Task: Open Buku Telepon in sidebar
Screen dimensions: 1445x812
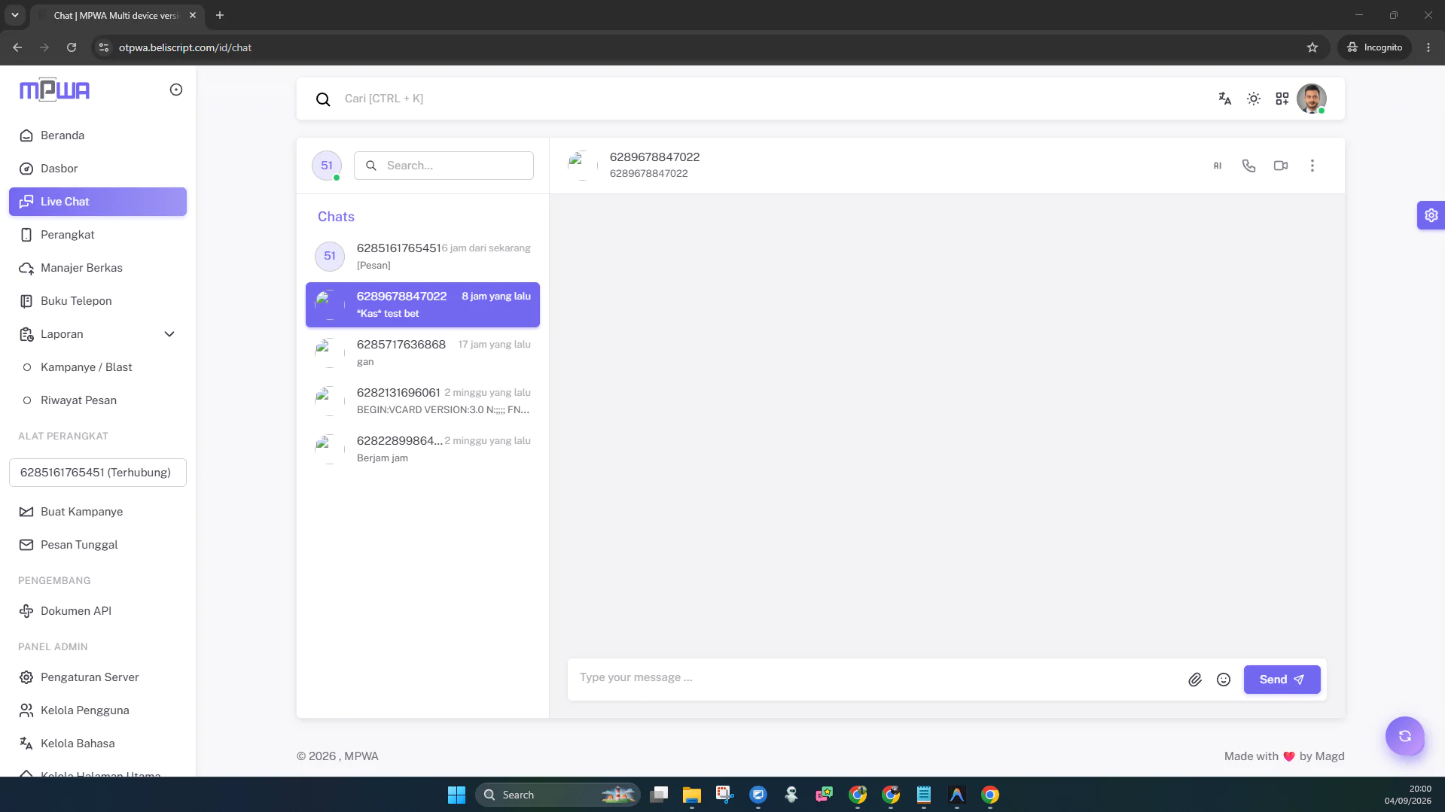Action: point(98,301)
